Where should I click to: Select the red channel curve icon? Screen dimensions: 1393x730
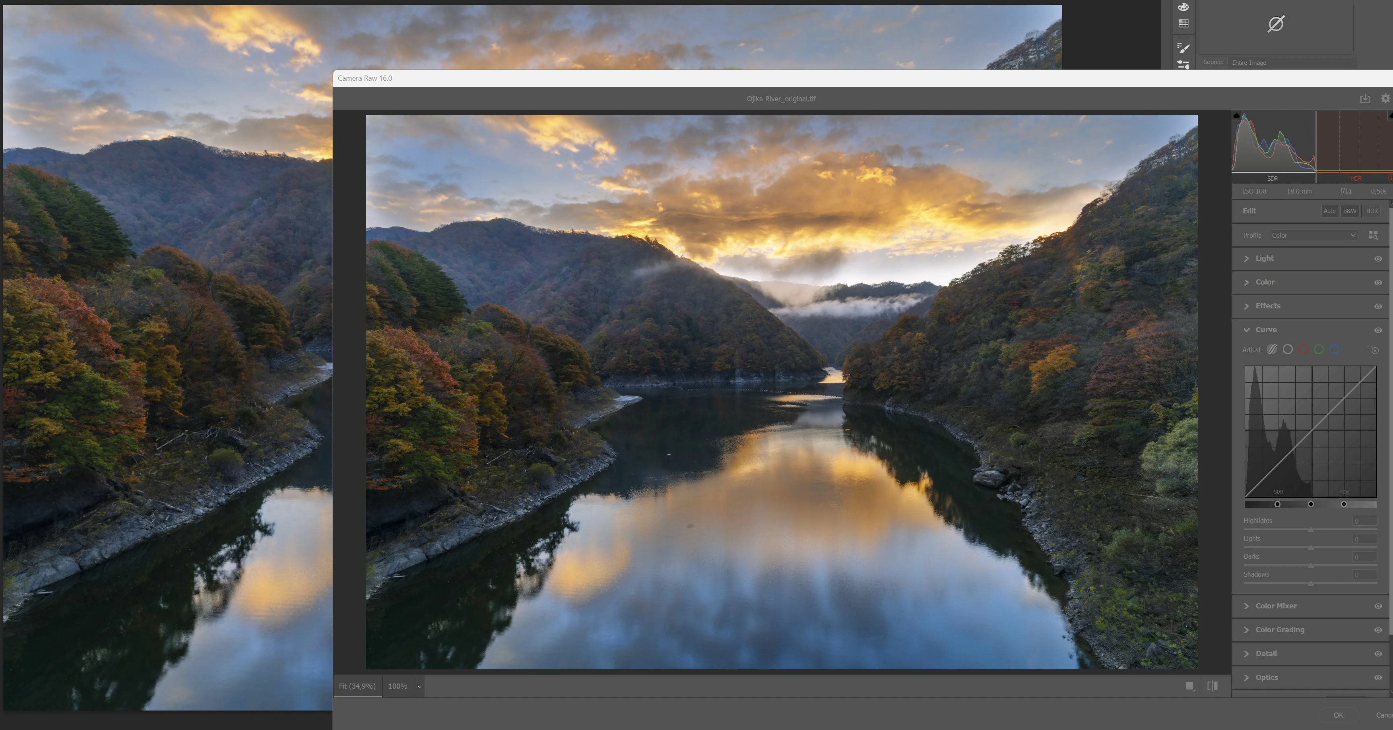coord(1303,350)
